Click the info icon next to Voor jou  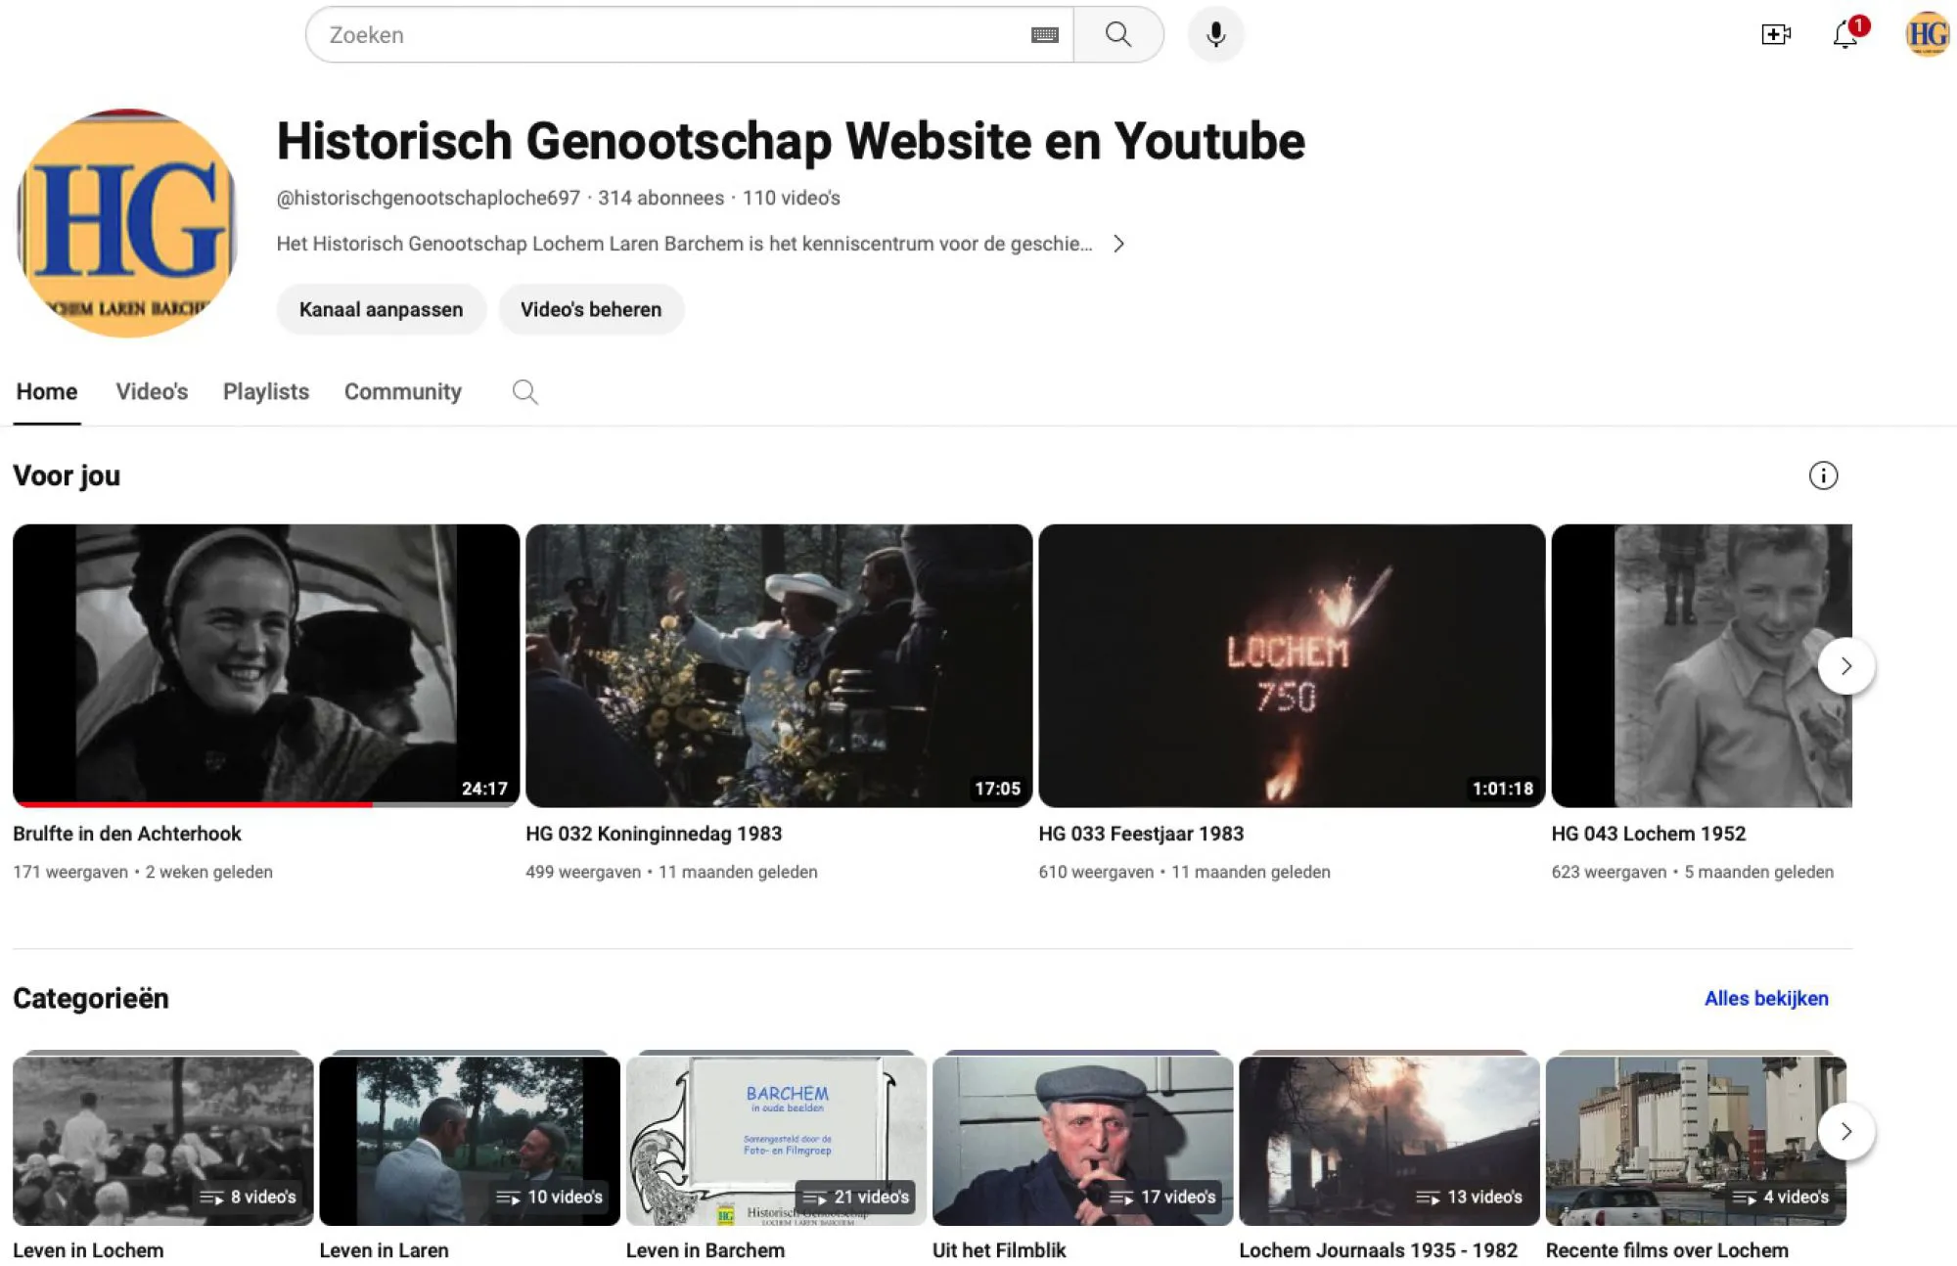click(1822, 475)
